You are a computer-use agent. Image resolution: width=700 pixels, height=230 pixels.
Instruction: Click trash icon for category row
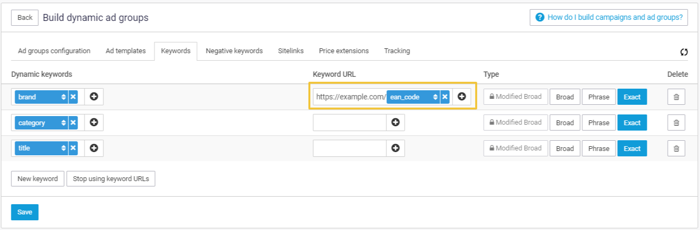676,123
